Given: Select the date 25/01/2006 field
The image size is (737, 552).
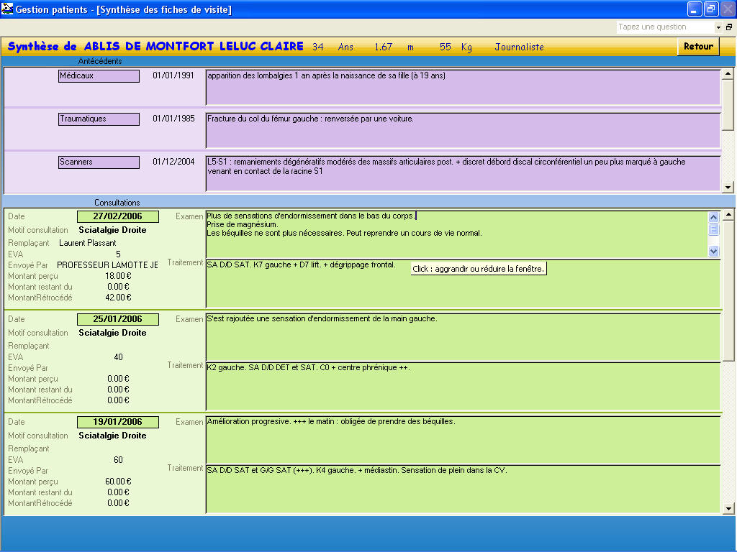Looking at the screenshot, I should [118, 319].
